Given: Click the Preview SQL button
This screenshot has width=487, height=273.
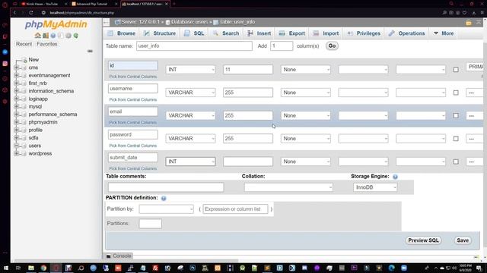Looking at the screenshot, I should coord(423,240).
